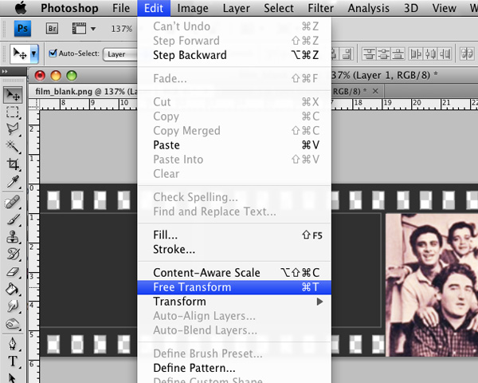The image size is (478, 383).
Task: Click Step Backward in Edit menu
Action: coord(190,55)
